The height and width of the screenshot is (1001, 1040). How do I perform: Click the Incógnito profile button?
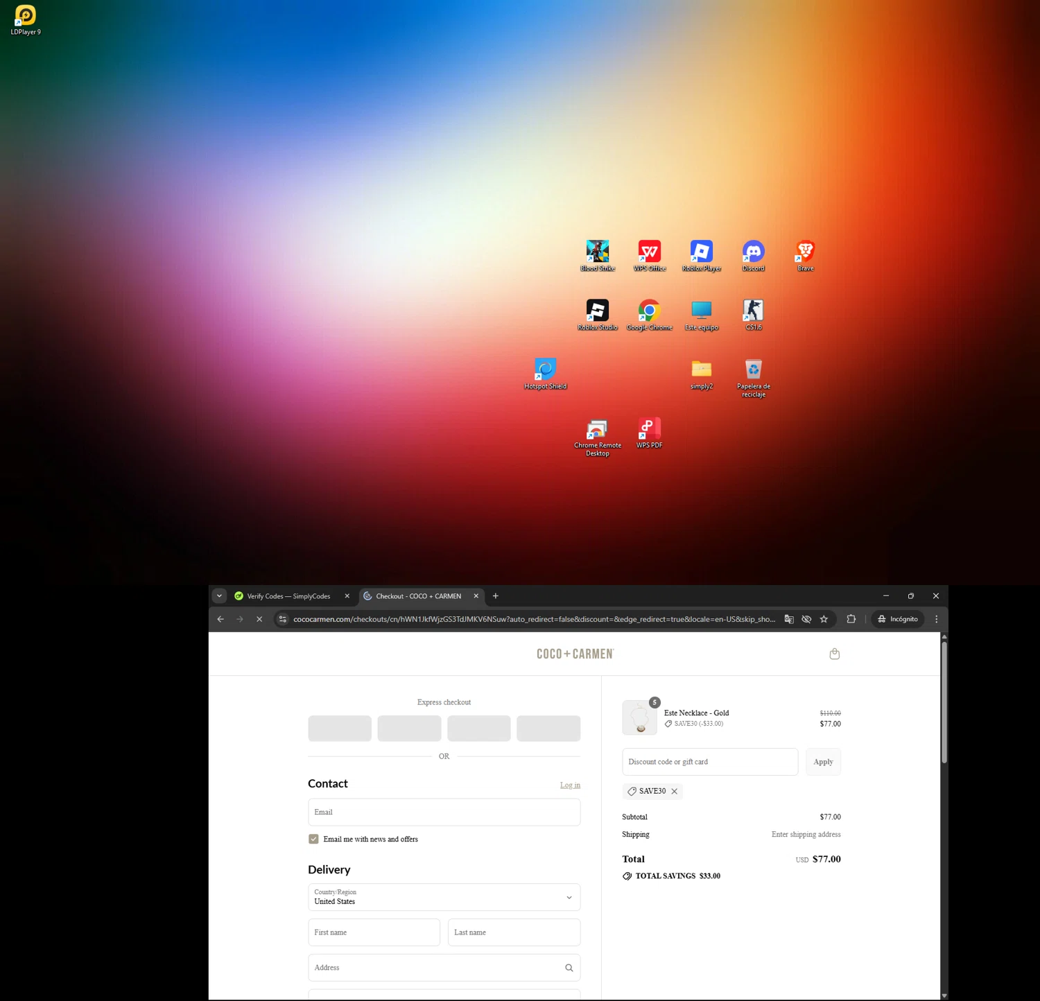click(x=898, y=619)
